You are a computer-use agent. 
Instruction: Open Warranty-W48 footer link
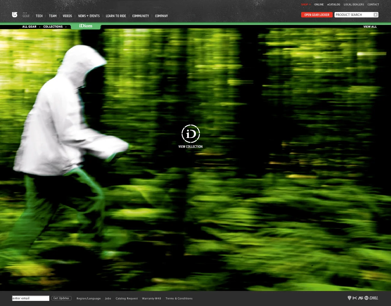coord(151,298)
